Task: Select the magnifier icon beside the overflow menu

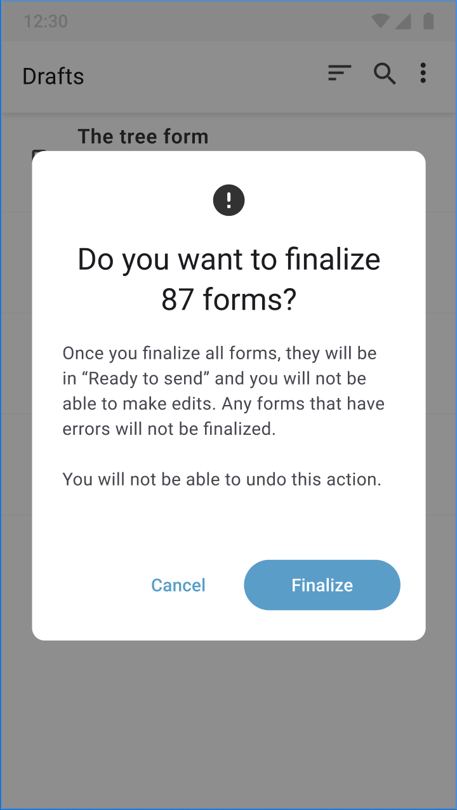Action: pyautogui.click(x=385, y=74)
